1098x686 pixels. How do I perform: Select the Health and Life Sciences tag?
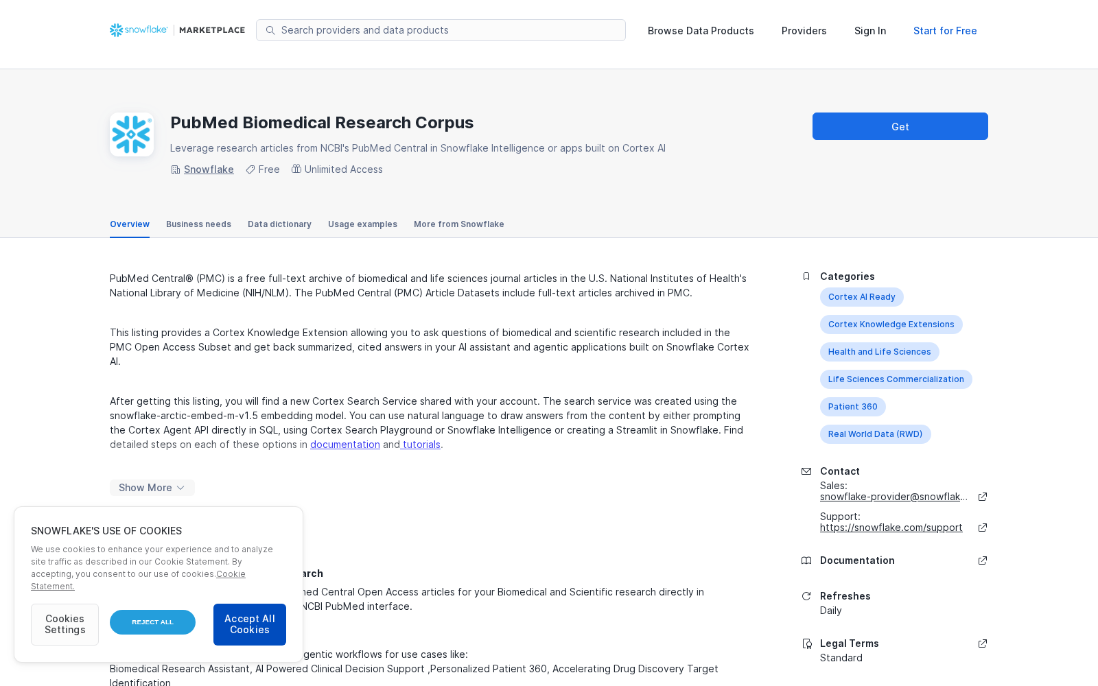(x=880, y=352)
